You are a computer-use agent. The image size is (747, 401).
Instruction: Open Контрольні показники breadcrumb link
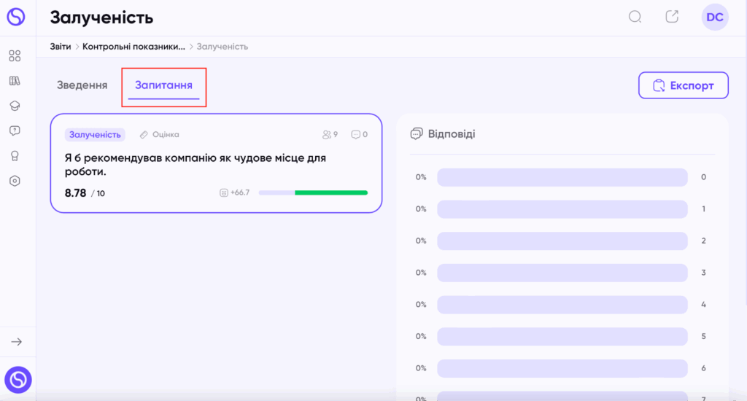click(134, 47)
